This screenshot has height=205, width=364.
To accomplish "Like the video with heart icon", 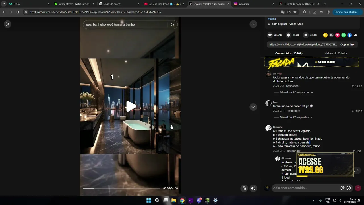I will click(270, 35).
